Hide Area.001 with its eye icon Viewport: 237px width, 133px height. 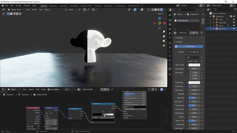[234, 23]
